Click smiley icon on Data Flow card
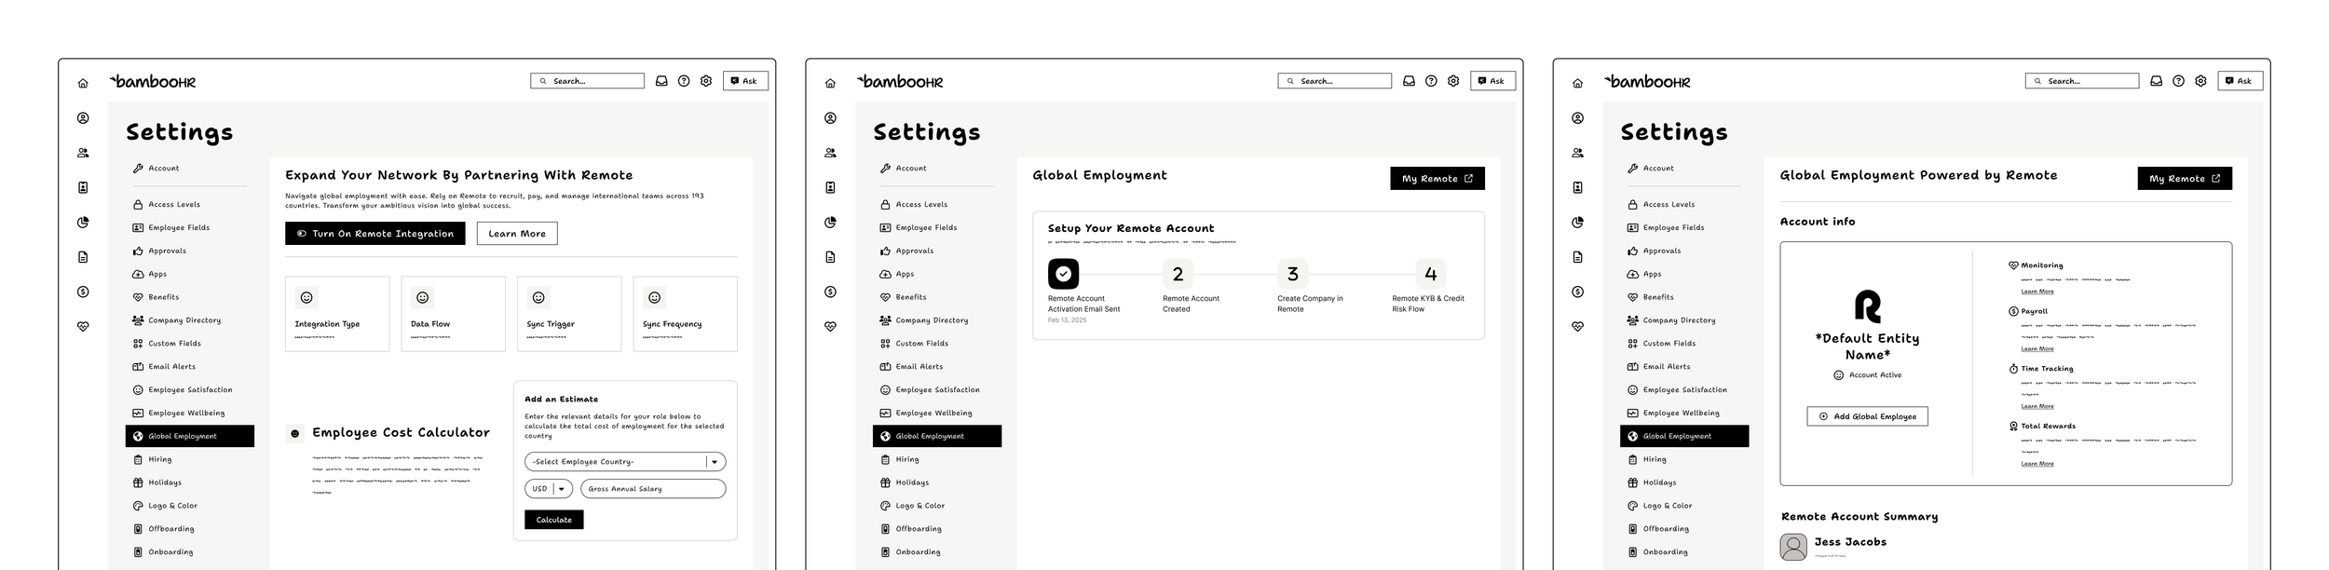The height and width of the screenshot is (570, 2329). pos(422,297)
